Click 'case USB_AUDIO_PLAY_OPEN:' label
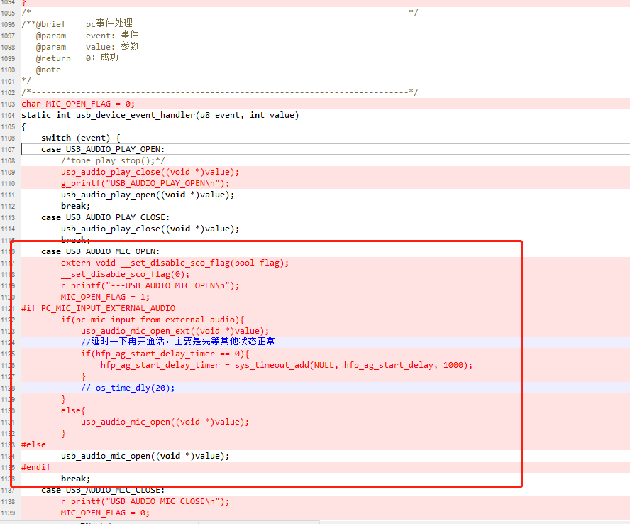 (103, 149)
